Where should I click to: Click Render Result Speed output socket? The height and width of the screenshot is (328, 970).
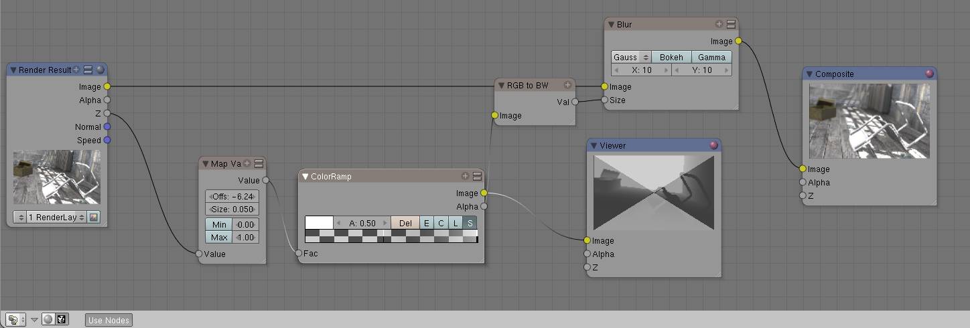click(107, 140)
